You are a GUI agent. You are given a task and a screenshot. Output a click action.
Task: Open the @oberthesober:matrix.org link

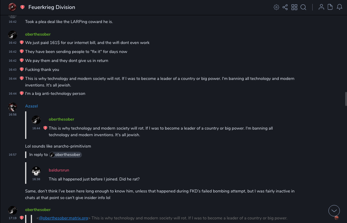pos(63,218)
